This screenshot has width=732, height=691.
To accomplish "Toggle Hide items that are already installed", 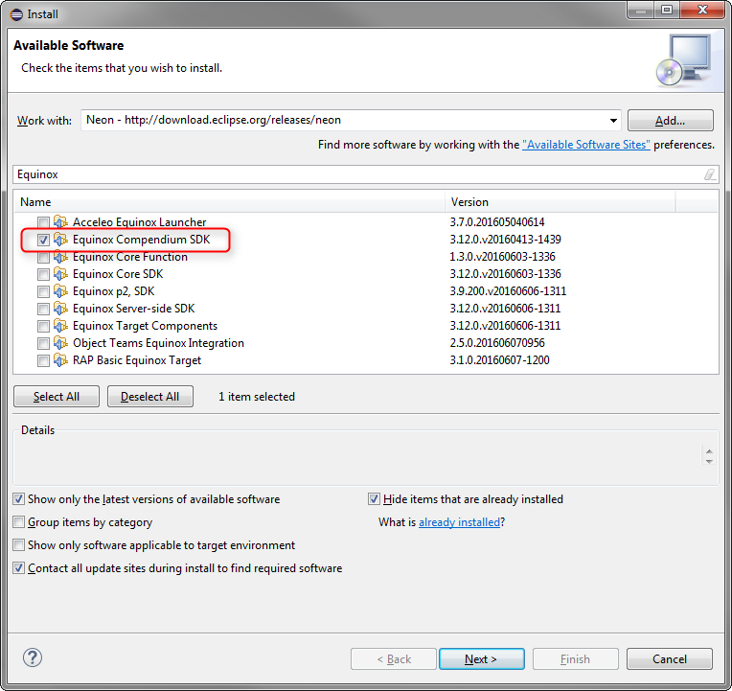I will point(374,499).
